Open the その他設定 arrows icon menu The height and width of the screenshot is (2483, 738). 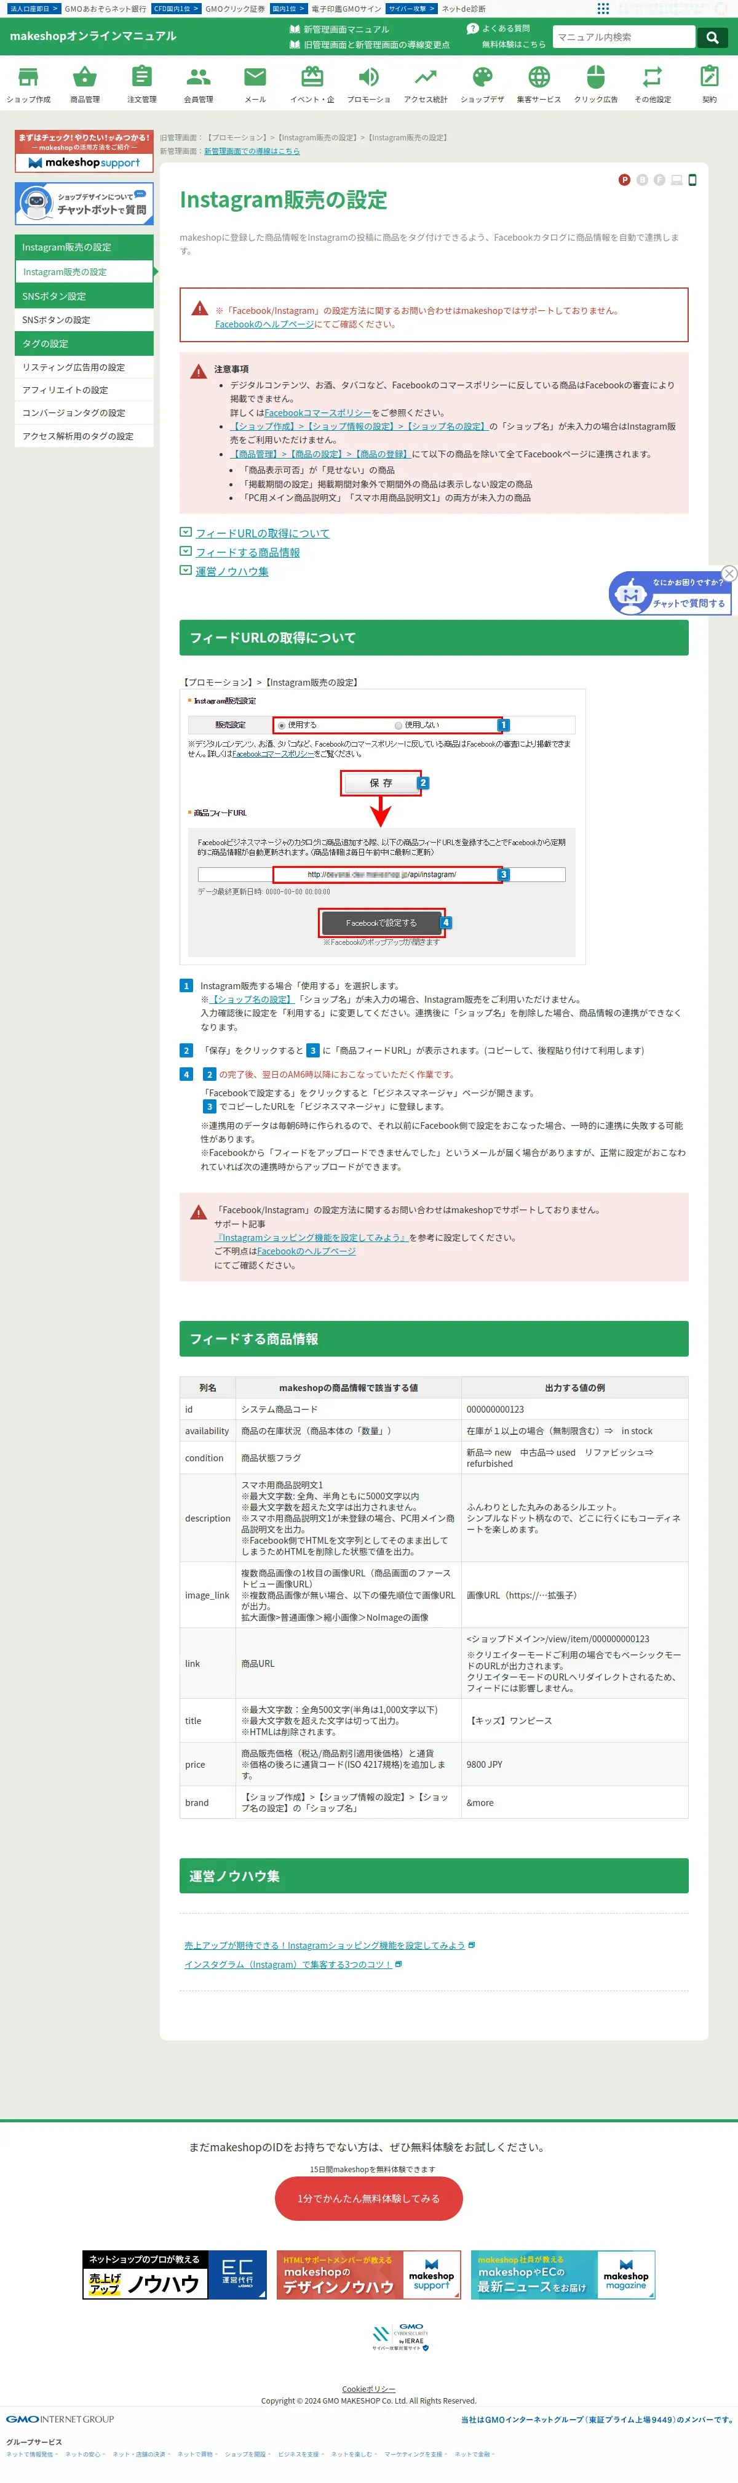tap(653, 85)
